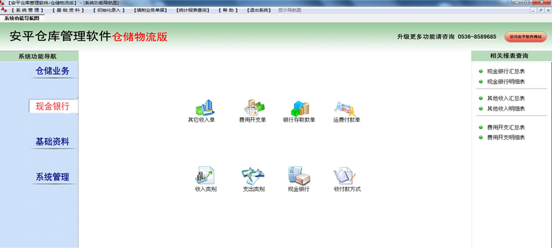552x249 pixels.
Task: Click the 相关报表查询 panel header
Action: (511, 56)
